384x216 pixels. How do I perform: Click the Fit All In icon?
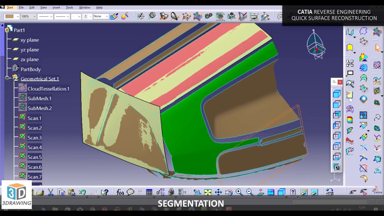coord(208,192)
